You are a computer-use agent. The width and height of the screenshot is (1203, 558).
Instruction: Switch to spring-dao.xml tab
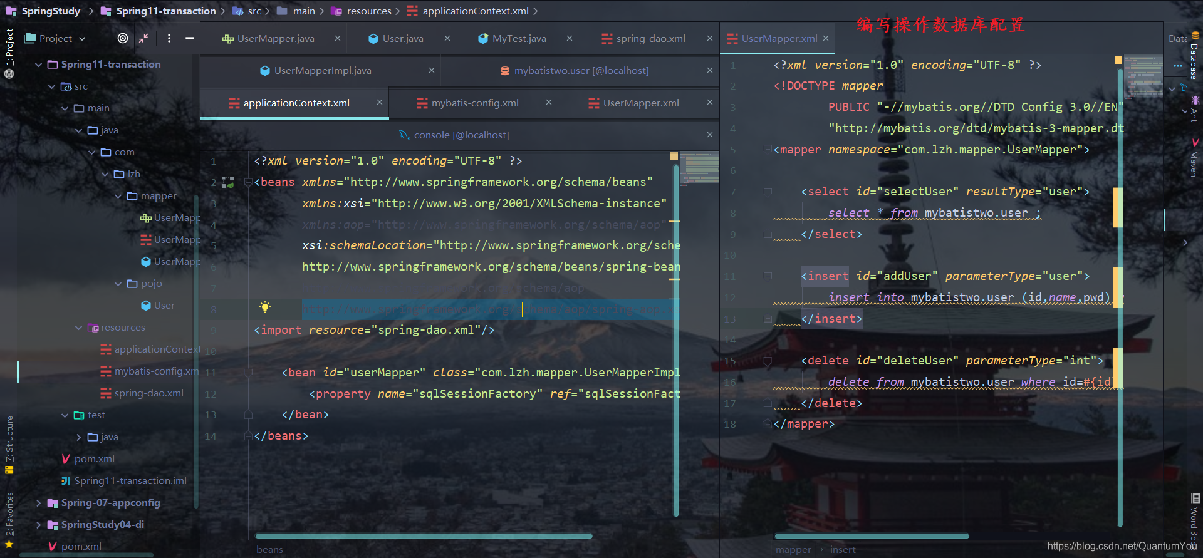[643, 38]
